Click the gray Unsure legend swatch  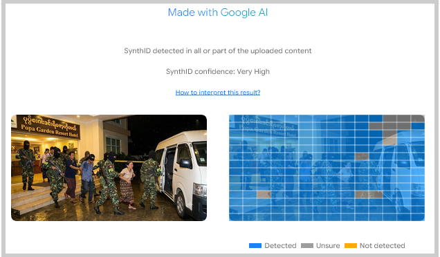click(307, 245)
